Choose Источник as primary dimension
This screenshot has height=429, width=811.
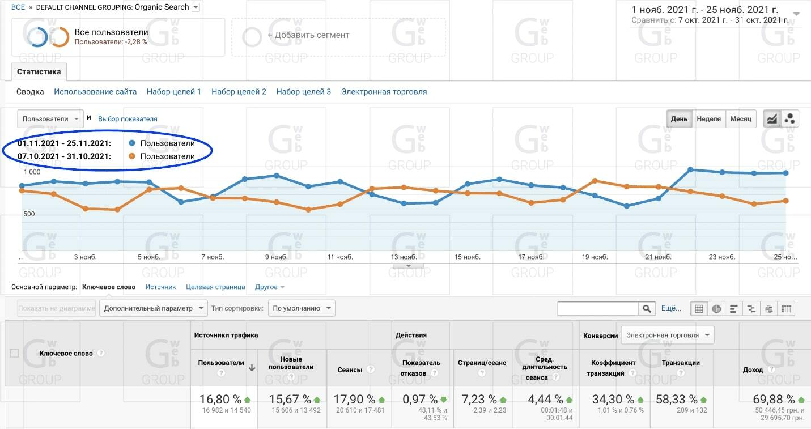pyautogui.click(x=161, y=287)
